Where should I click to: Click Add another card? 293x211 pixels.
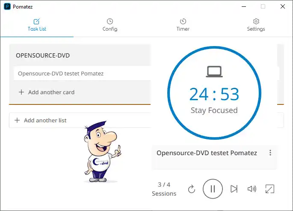[x=47, y=92]
